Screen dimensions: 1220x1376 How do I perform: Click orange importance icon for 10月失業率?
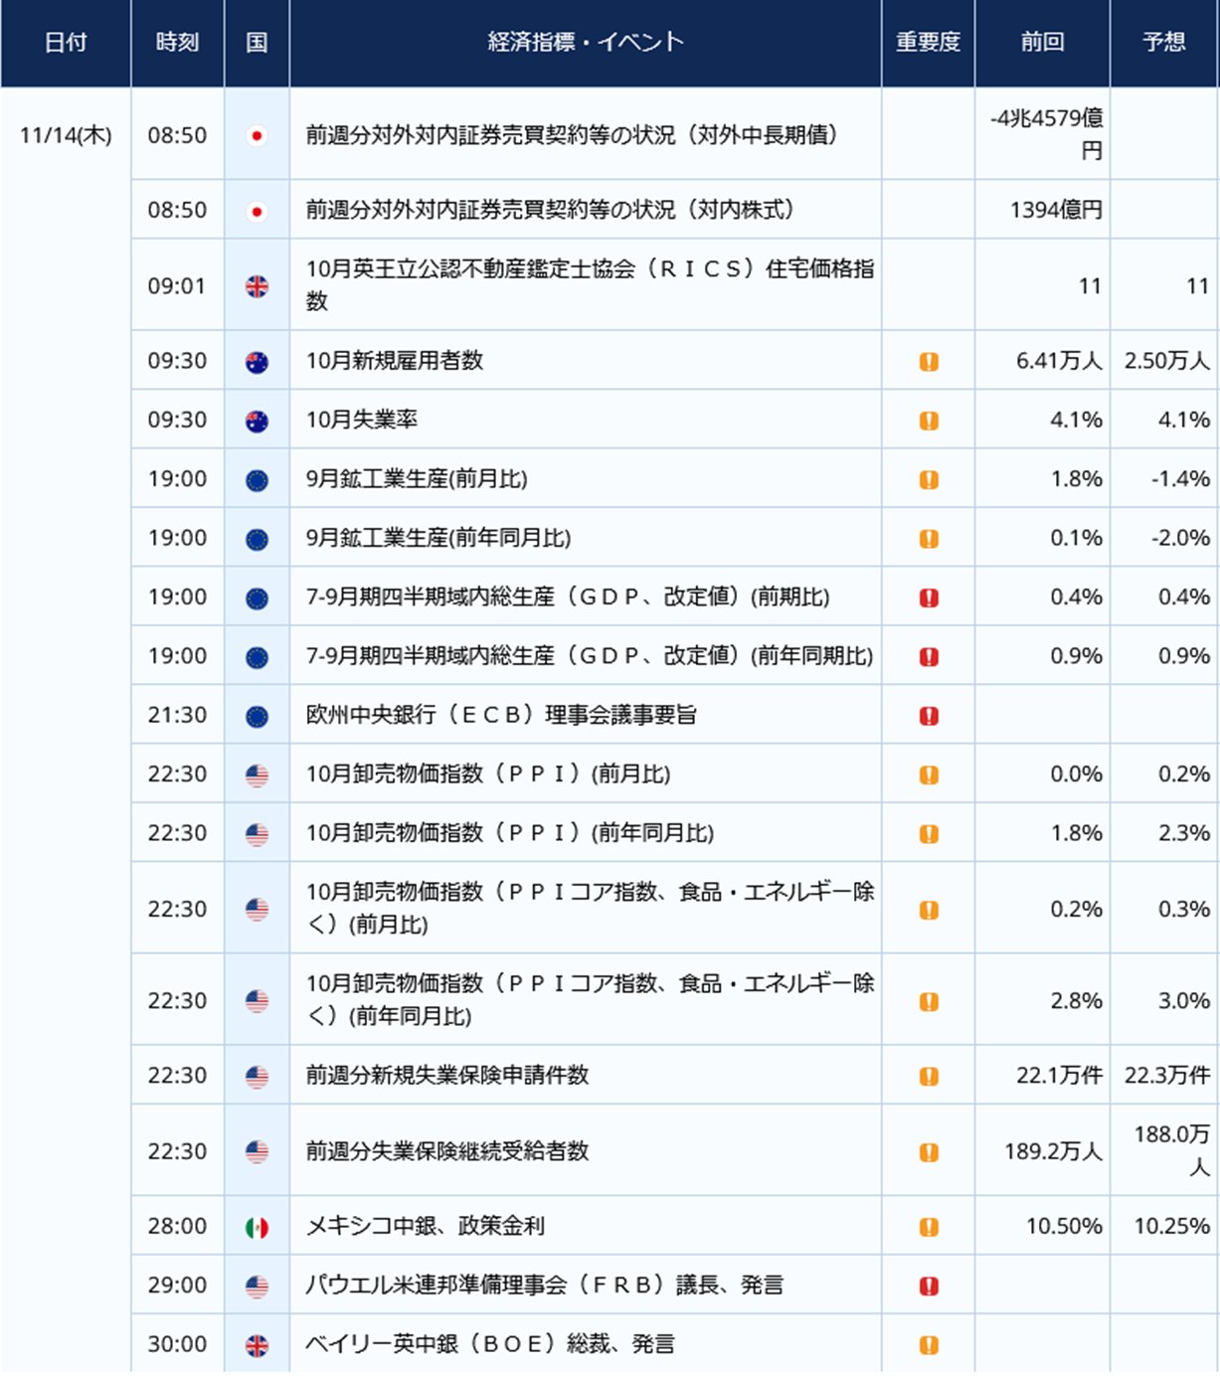(x=929, y=421)
